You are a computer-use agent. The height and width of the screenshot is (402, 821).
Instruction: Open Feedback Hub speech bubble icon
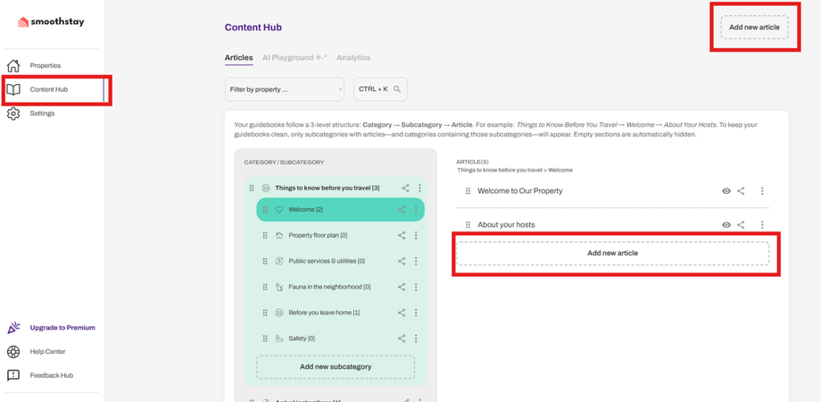pyautogui.click(x=13, y=375)
